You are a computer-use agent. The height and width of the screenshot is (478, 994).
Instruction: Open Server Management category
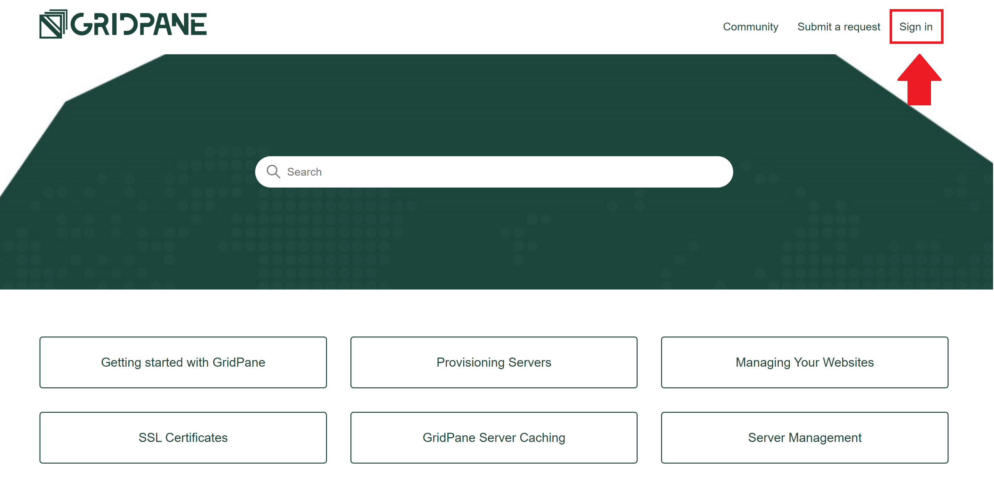point(805,438)
